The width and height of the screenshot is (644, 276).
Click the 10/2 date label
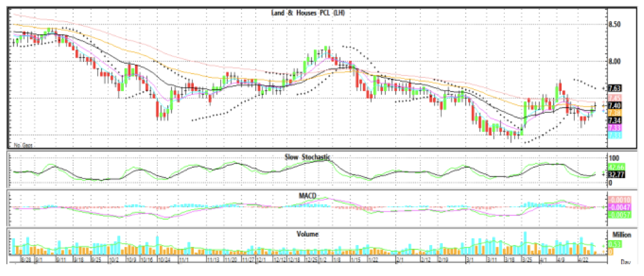(x=114, y=259)
